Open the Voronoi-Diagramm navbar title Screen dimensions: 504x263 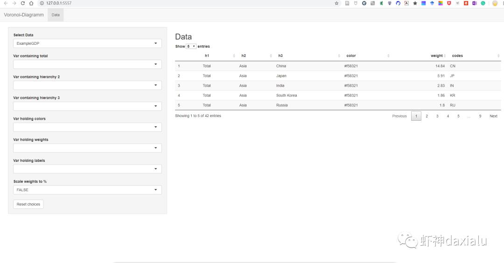[x=24, y=15]
